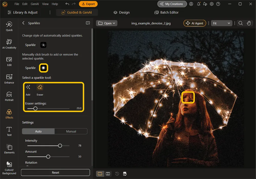This screenshot has width=256, height=179.
Task: Choose the automatic sparkle style swatch
Action: coord(44,45)
